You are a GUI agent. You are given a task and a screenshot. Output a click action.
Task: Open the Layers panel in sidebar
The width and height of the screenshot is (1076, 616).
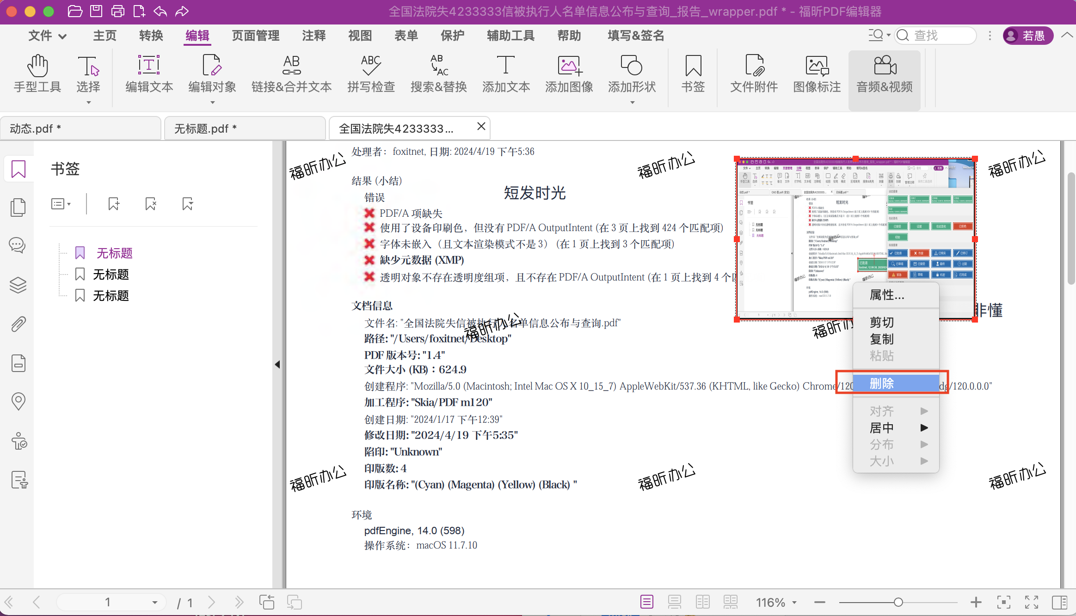click(x=18, y=285)
